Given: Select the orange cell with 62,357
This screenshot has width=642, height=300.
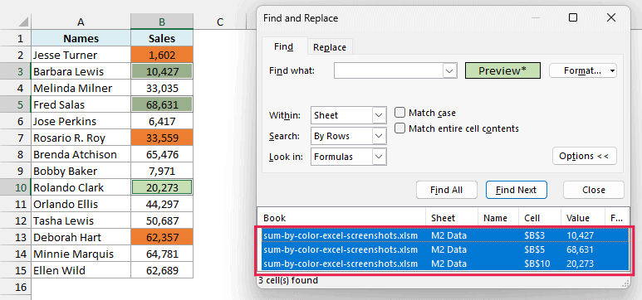Looking at the screenshot, I should [162, 238].
